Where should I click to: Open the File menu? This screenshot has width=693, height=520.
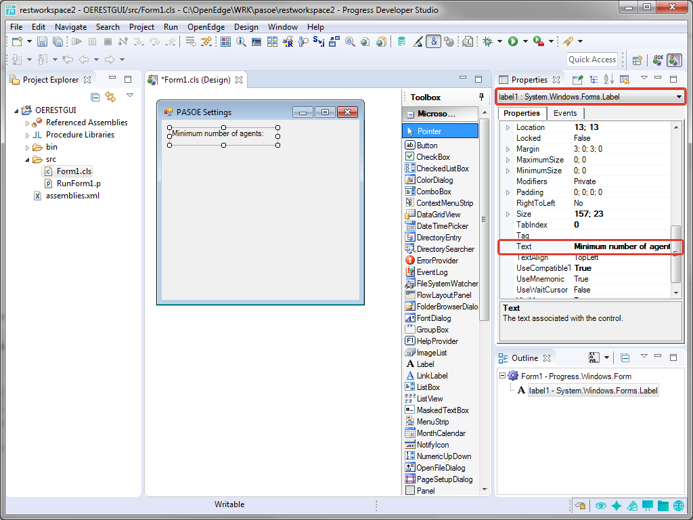coord(16,27)
